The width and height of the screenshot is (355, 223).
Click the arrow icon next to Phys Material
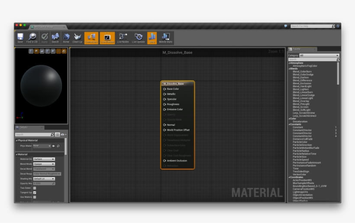[x=53, y=146]
